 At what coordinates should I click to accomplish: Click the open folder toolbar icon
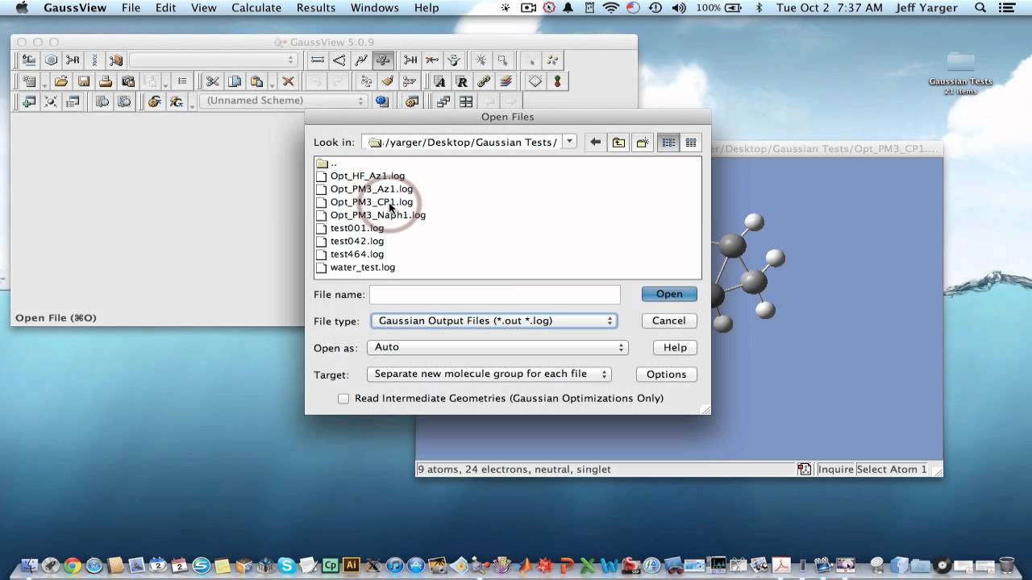(x=61, y=81)
